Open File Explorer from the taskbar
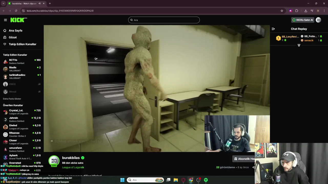The width and height of the screenshot is (328, 184). (176, 180)
